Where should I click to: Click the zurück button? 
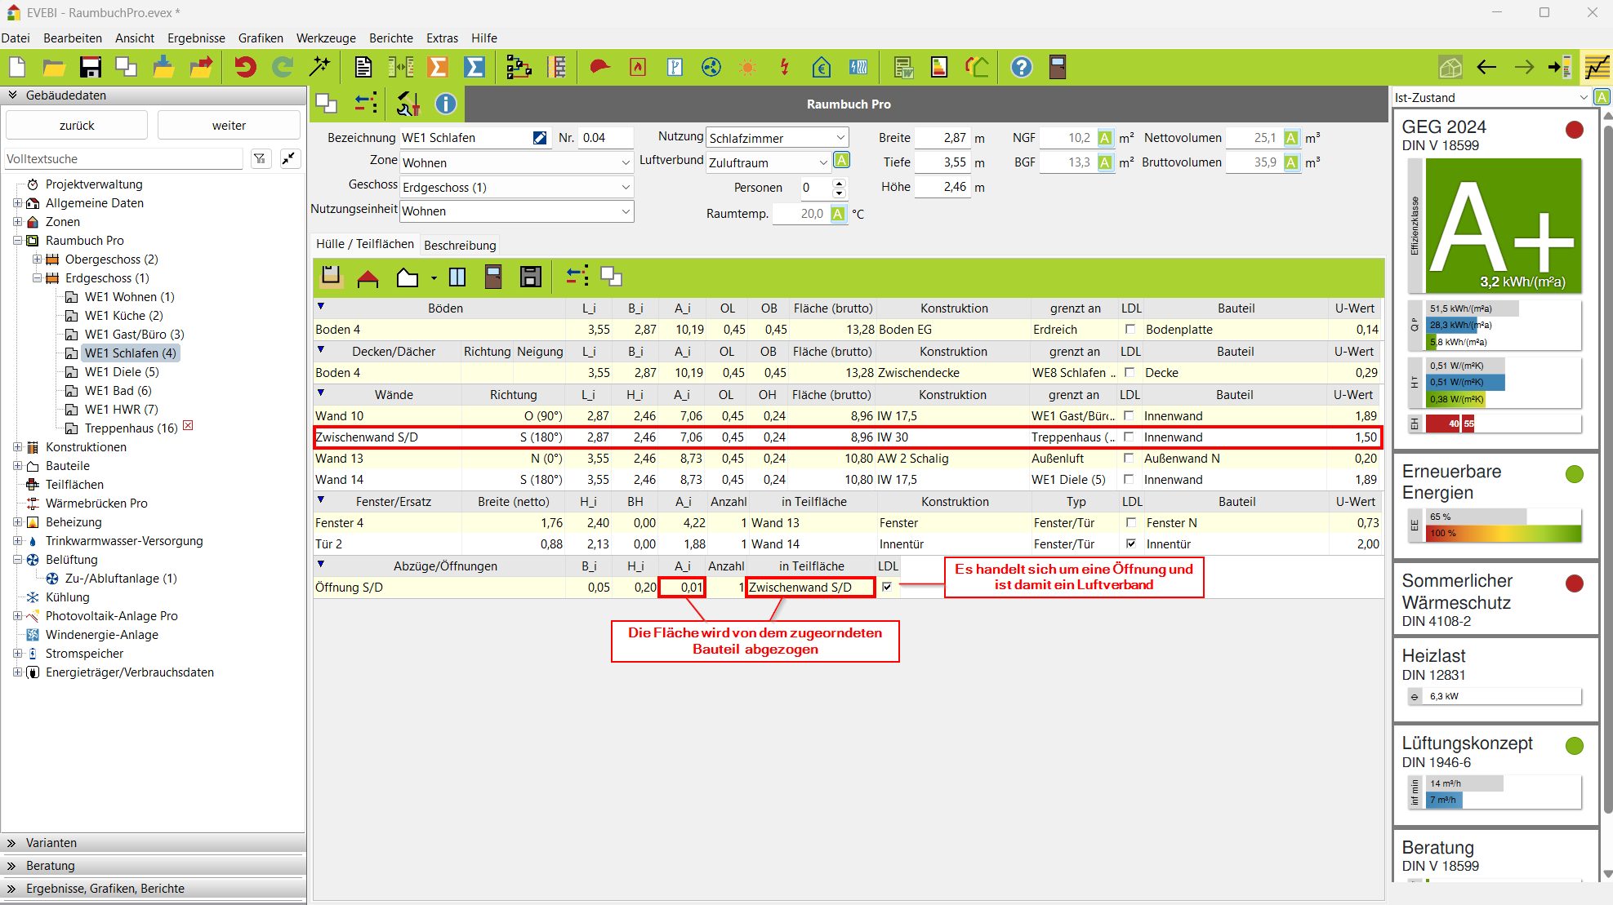(77, 126)
